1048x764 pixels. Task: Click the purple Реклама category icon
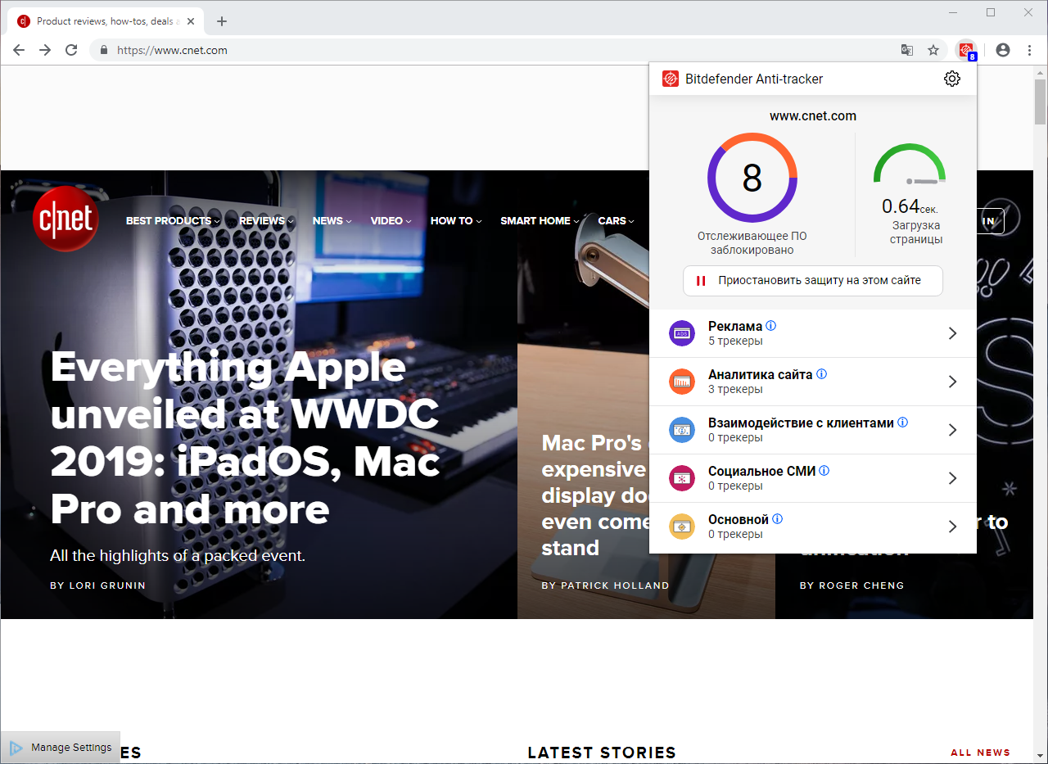tap(682, 333)
